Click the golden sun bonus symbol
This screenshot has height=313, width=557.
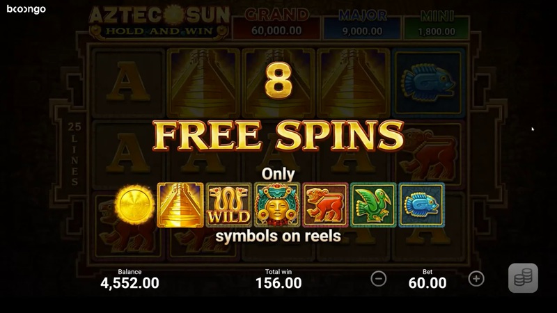[x=134, y=205]
